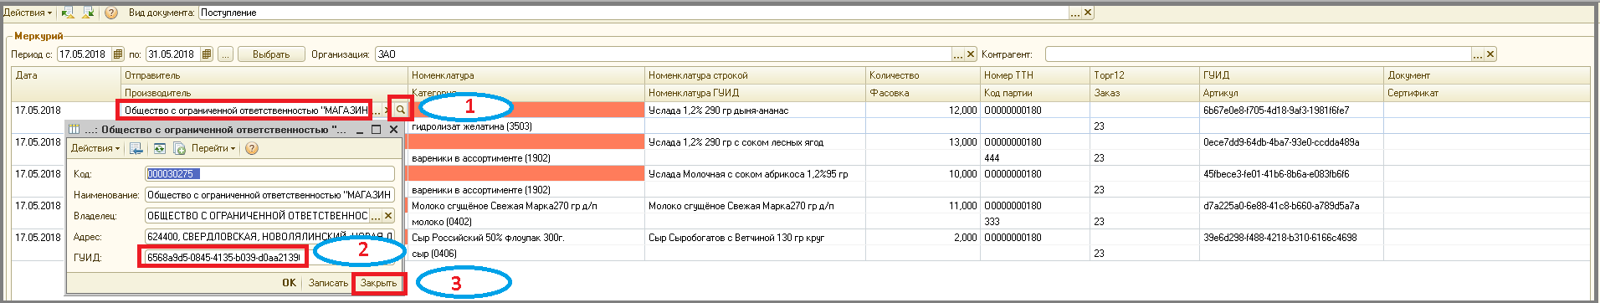The height and width of the screenshot is (303, 1600).
Task: Click the help icon in dialog toolbar
Action: [251, 148]
